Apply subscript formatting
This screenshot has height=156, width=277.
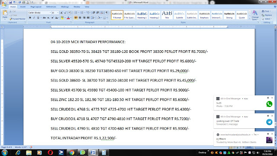(x=48, y=18)
